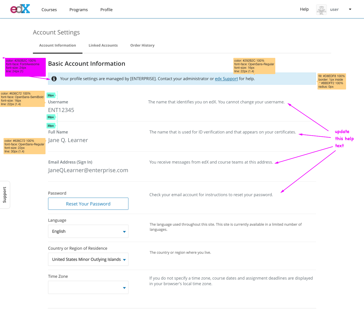Click help text about the site language
The width and height of the screenshot is (364, 316).
226,227
